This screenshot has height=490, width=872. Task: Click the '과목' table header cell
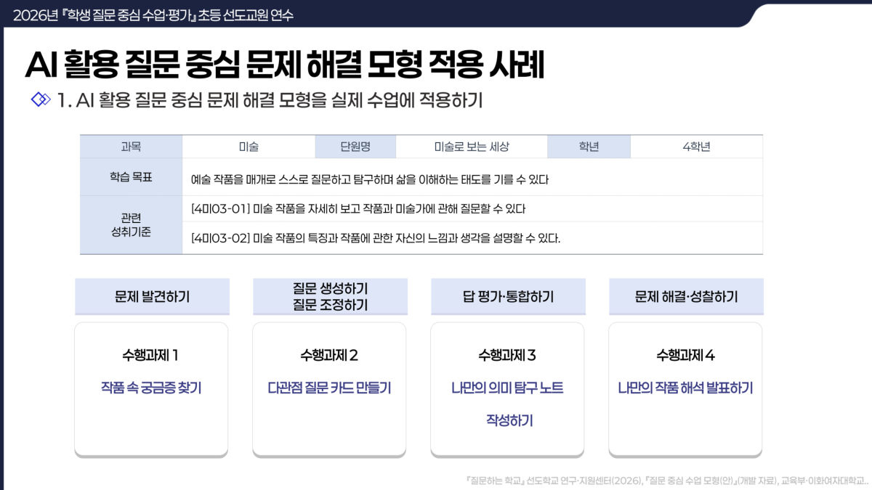click(131, 147)
